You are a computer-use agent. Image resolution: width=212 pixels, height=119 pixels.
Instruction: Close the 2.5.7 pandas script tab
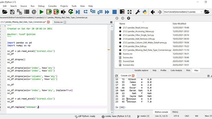pyautogui.click(x=48, y=22)
